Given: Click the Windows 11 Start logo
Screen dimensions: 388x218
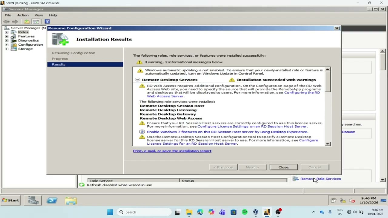Looking at the screenshot, I should tap(110, 212).
